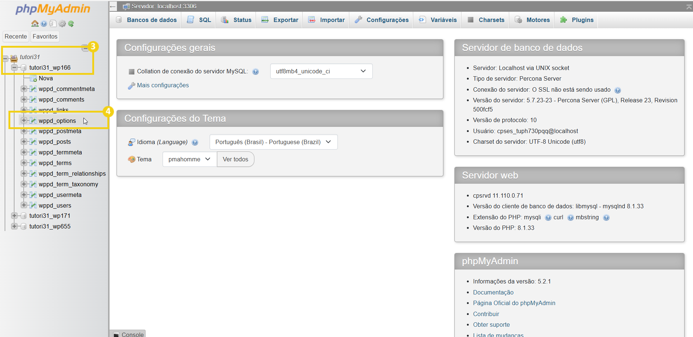Select the wppd_options table in the tree
Viewport: 693px width, 337px height.
(57, 121)
